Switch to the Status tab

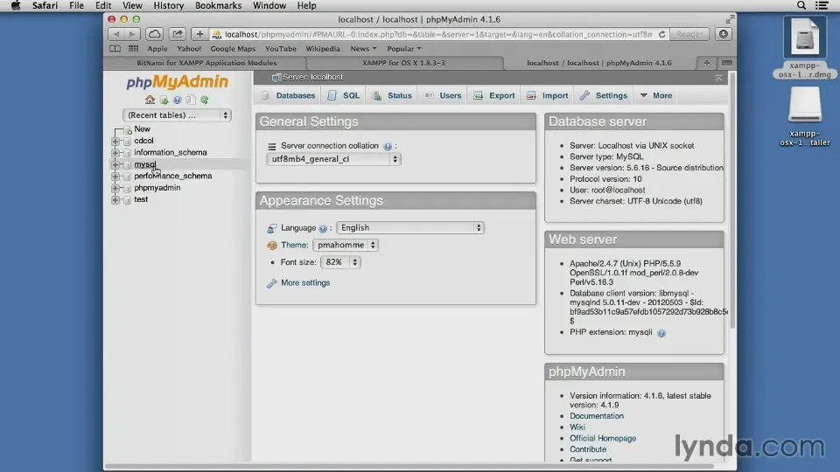coord(393,95)
